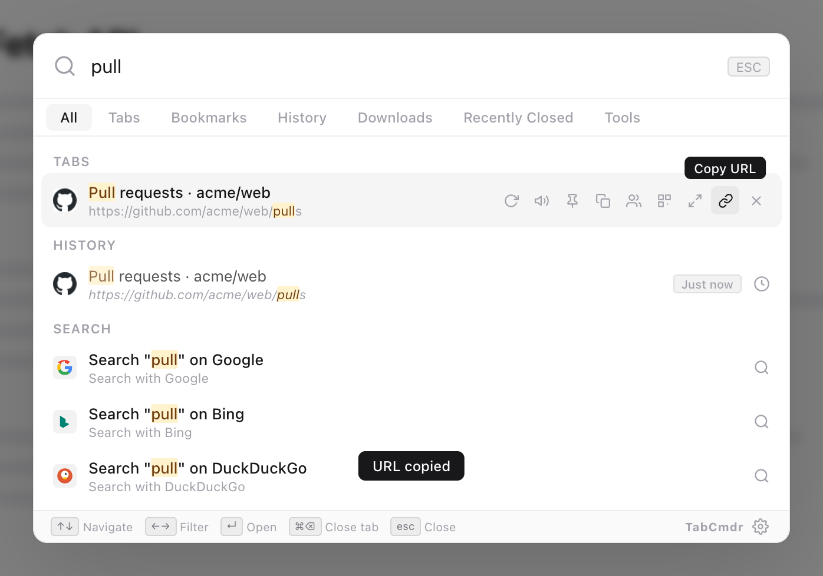Click the Close tab shortcut hint
This screenshot has width=823, height=576.
point(305,527)
